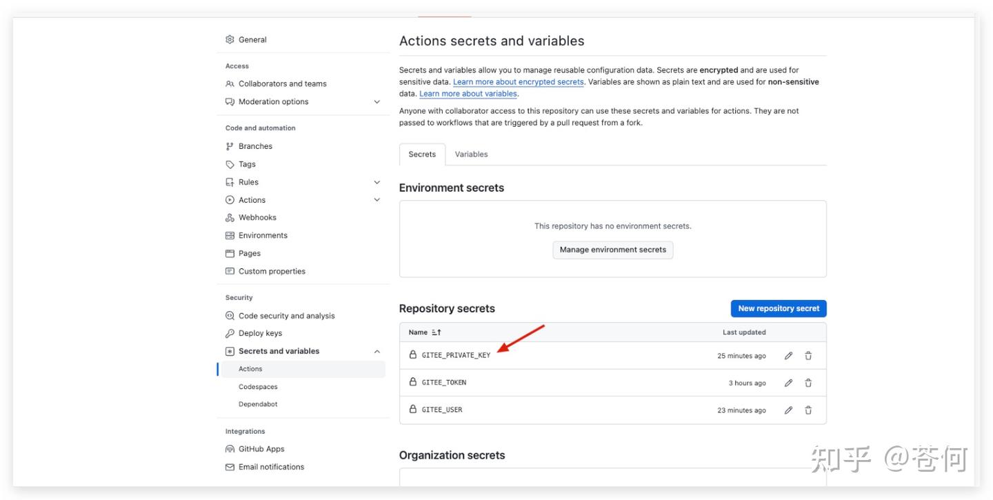Click the Webhooks icon in sidebar
The width and height of the screenshot is (993, 500).
[230, 217]
